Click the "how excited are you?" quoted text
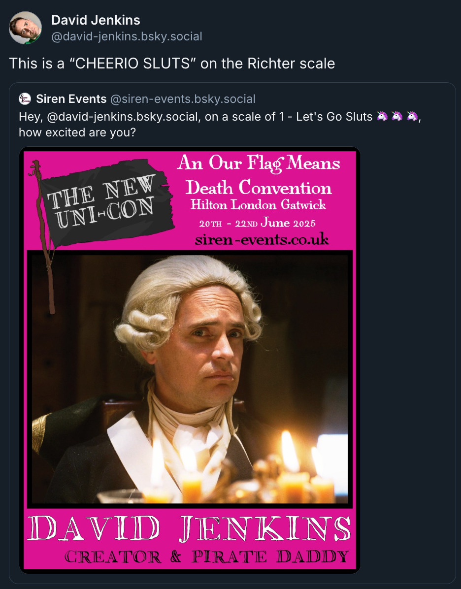 point(77,132)
